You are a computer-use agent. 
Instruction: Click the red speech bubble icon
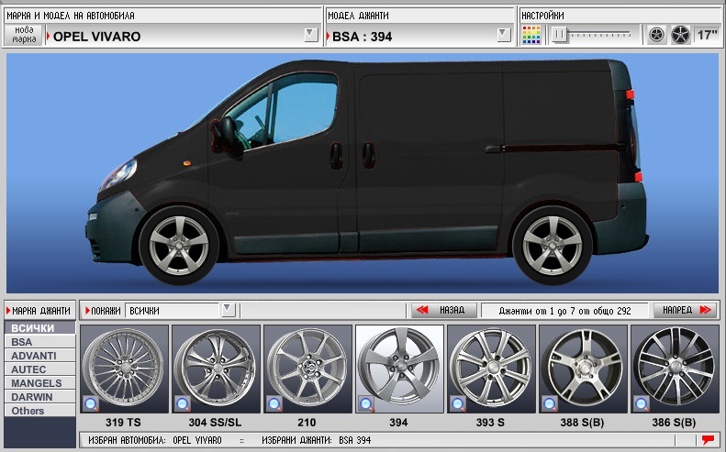708,439
